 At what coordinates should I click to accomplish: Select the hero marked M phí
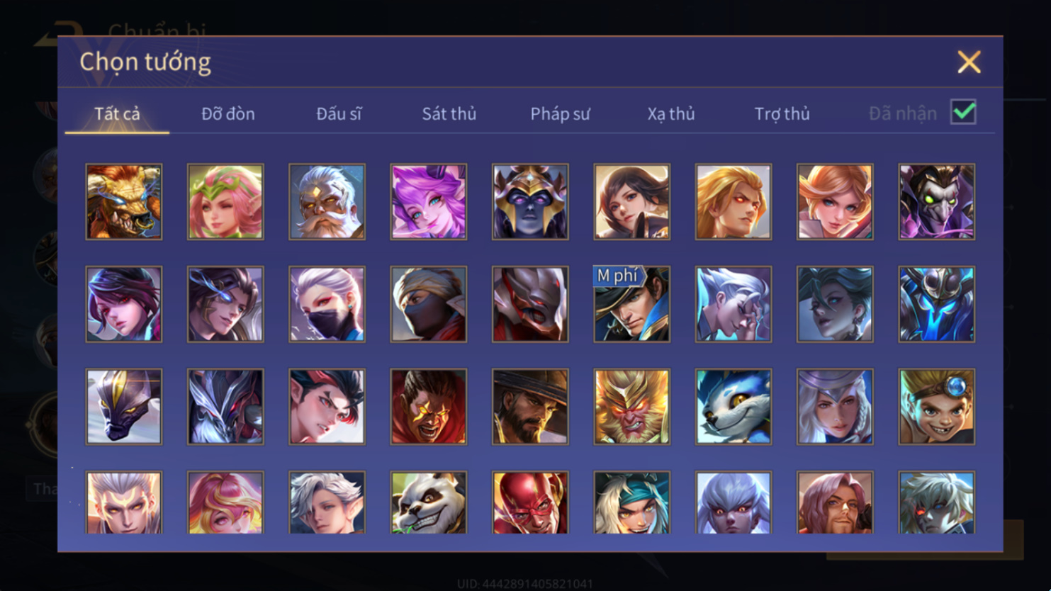click(x=631, y=304)
